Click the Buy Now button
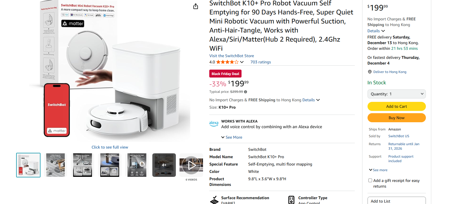This screenshot has height=204, width=459. coord(396,118)
